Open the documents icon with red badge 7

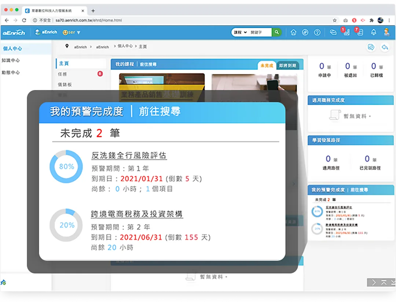pyautogui.click(x=360, y=33)
